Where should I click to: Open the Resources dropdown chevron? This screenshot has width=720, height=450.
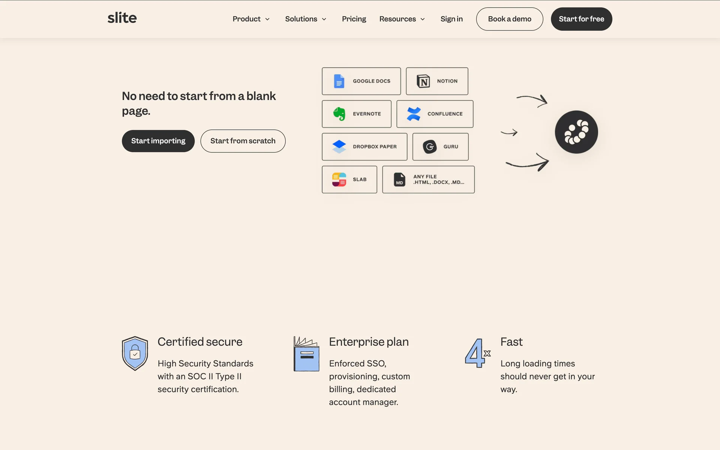pos(423,19)
